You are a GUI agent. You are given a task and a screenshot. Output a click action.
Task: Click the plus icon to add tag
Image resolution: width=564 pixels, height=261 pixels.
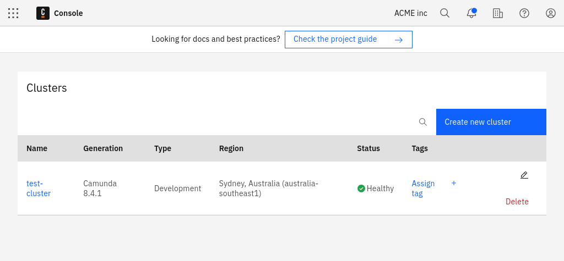[454, 183]
